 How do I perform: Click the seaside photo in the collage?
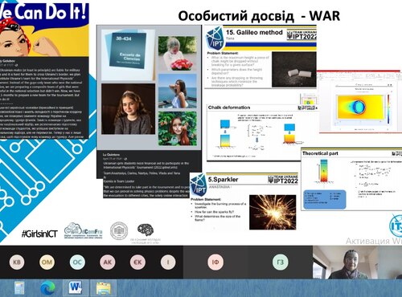click(x=178, y=91)
